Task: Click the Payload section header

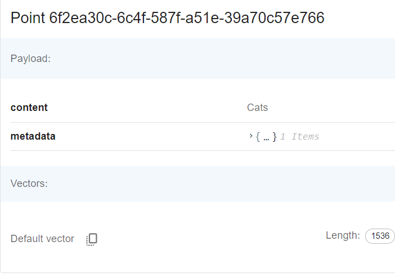Action: pyautogui.click(x=31, y=59)
